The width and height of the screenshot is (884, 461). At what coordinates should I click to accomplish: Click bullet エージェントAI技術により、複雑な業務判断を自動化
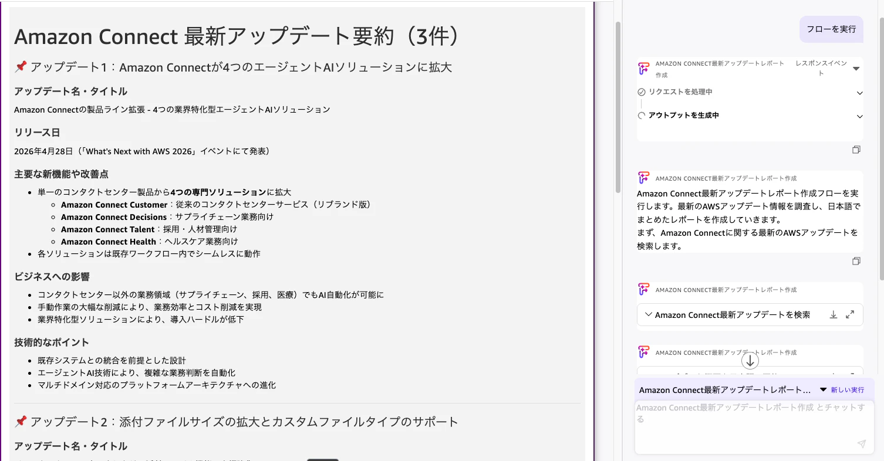(136, 373)
